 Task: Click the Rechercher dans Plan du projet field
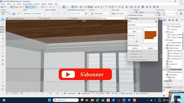(173, 24)
